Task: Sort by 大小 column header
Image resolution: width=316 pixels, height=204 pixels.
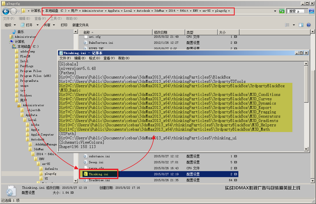Action: pos(228,32)
